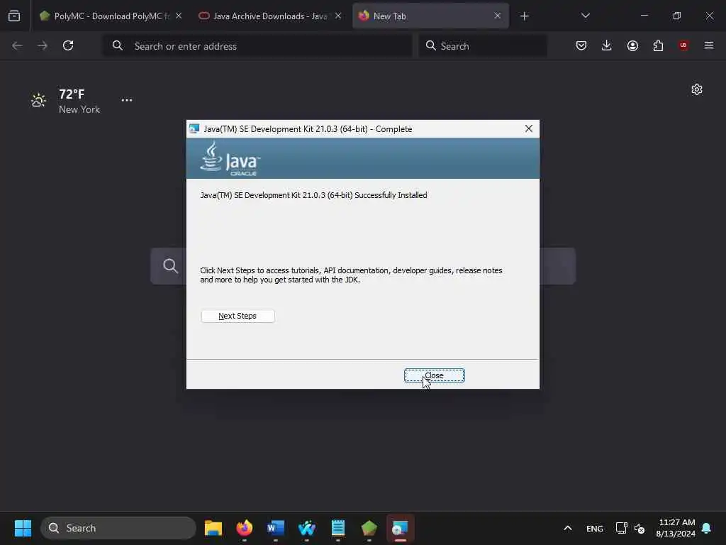
Task: Close the PolyMC tab
Action: coord(179,16)
